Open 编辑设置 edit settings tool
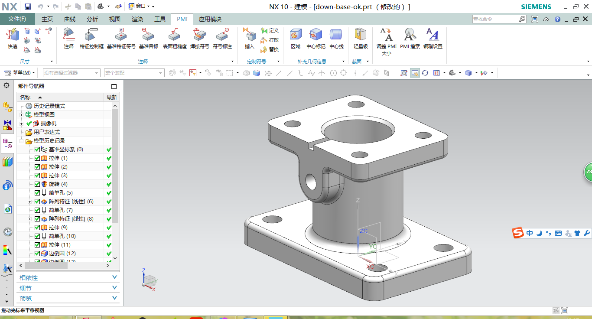The height and width of the screenshot is (319, 592). (x=433, y=39)
